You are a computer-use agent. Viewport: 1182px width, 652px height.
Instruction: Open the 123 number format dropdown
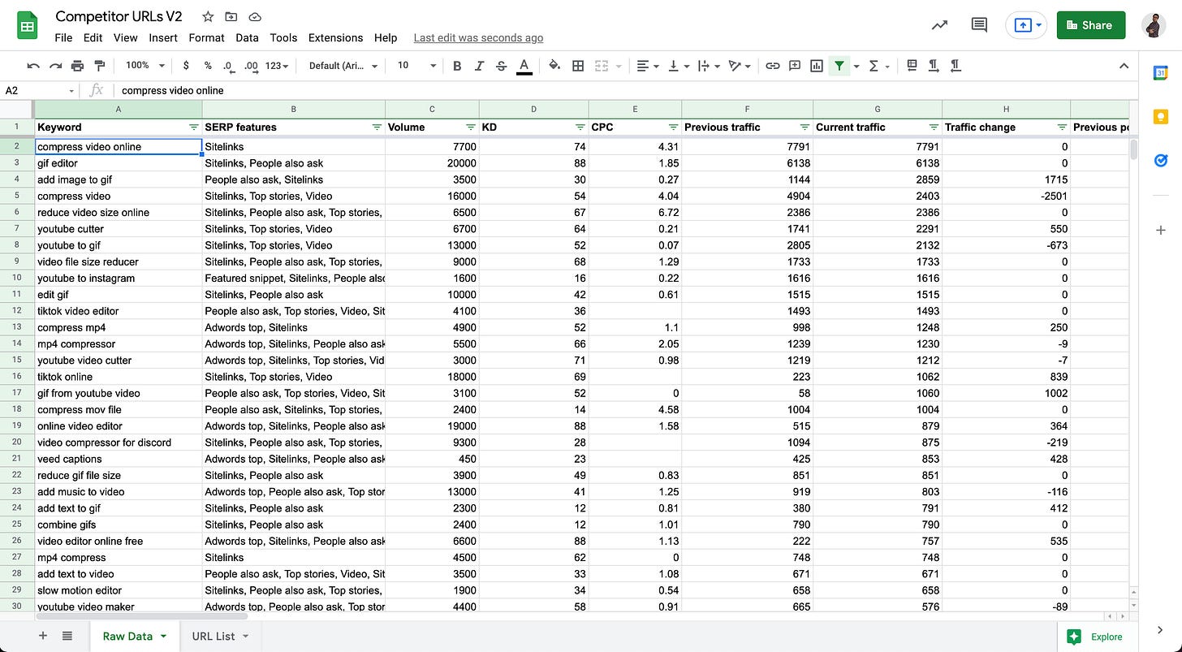[x=277, y=66]
